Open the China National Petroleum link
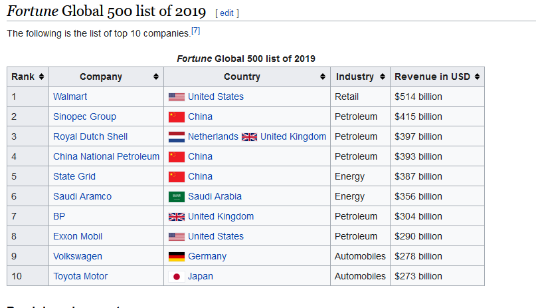 [x=106, y=156]
